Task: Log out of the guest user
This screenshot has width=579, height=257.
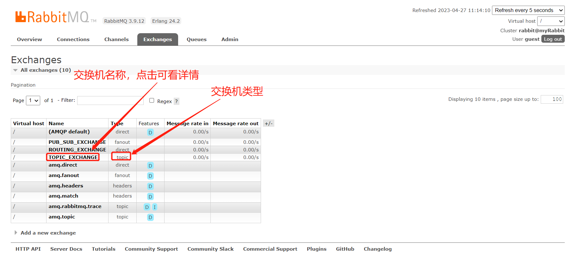Action: coord(553,39)
